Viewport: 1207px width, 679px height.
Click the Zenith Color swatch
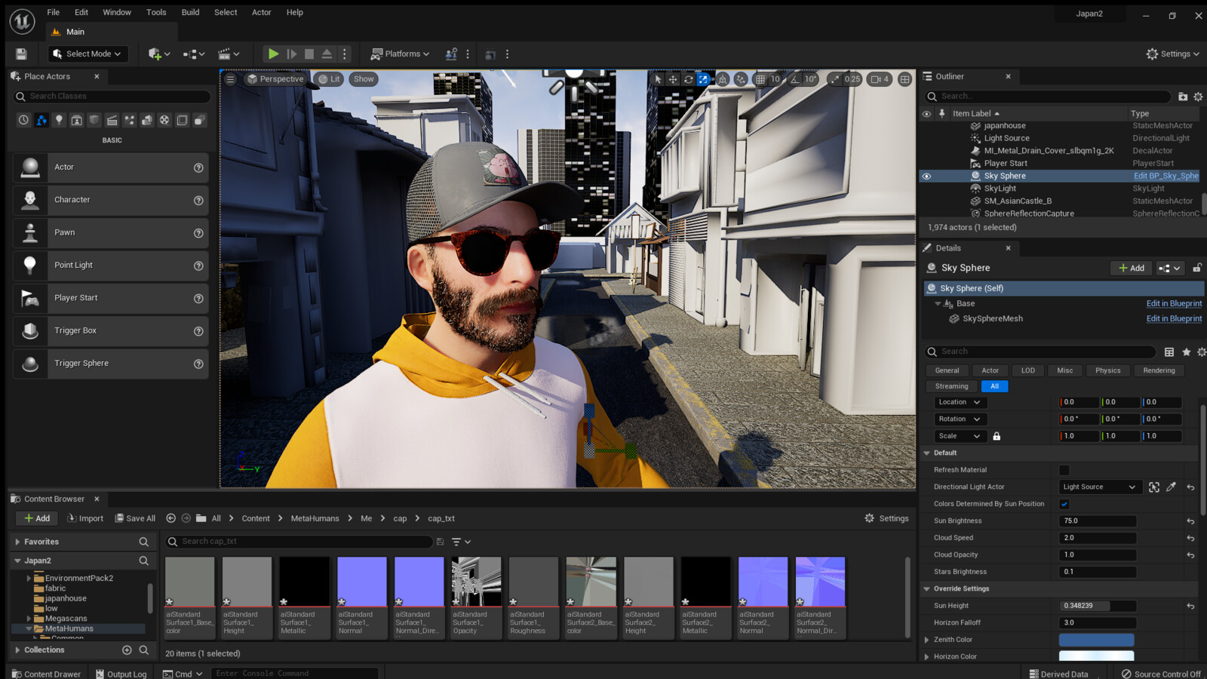tap(1096, 639)
